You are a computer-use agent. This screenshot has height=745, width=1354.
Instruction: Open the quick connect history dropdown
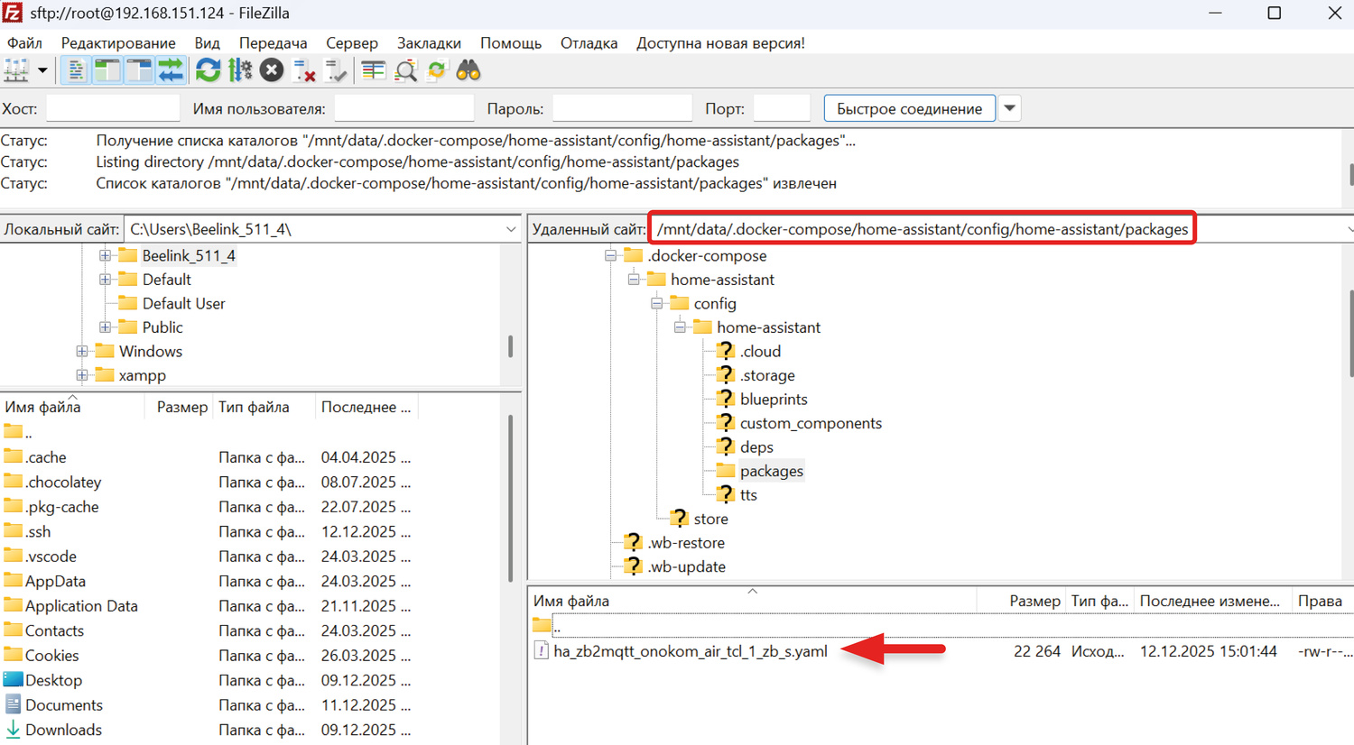pyautogui.click(x=1010, y=108)
